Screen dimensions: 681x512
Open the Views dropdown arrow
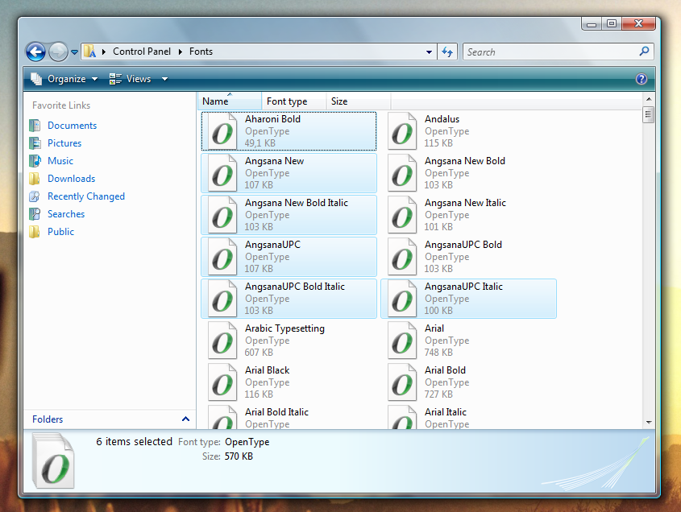(164, 79)
